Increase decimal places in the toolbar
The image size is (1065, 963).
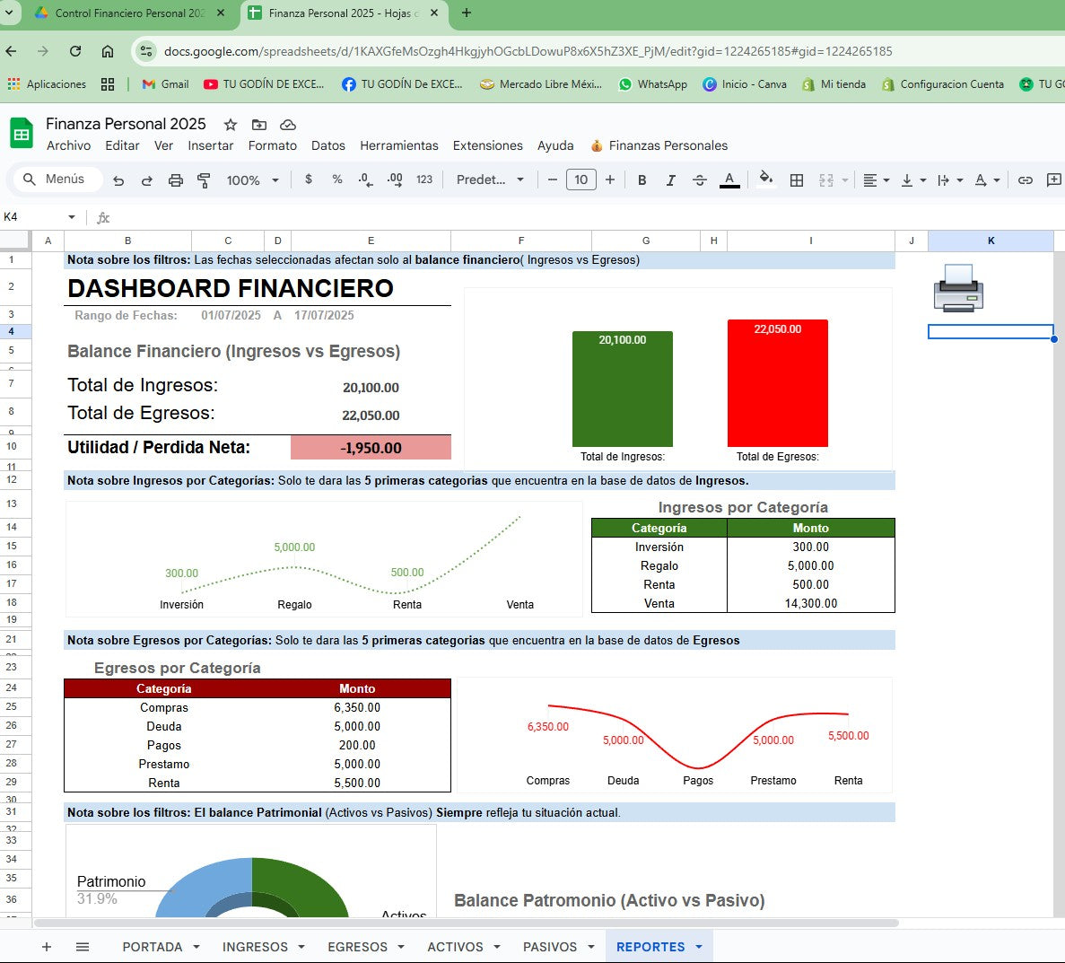coord(395,180)
